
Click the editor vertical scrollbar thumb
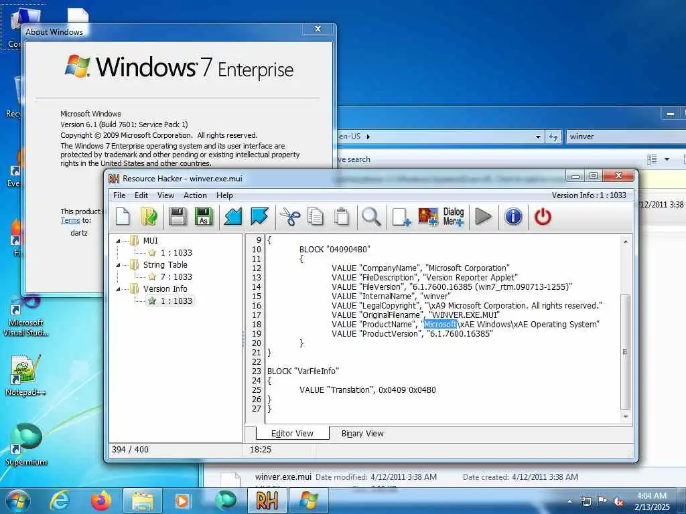[x=626, y=352]
